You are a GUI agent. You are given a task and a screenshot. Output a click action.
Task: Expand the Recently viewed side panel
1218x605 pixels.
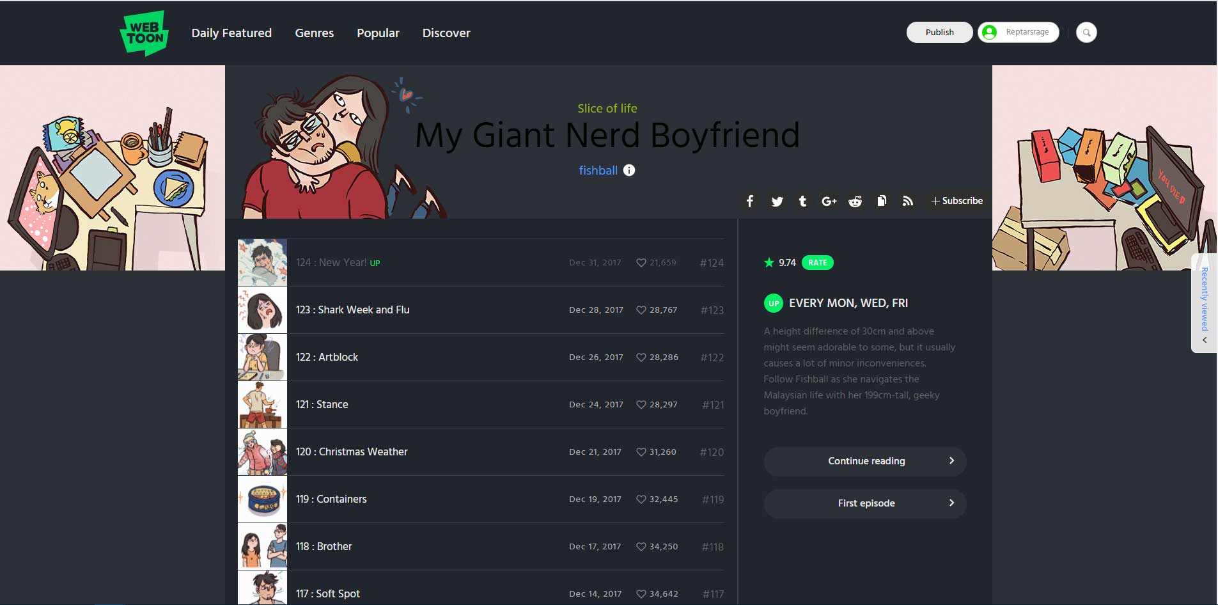click(1204, 304)
